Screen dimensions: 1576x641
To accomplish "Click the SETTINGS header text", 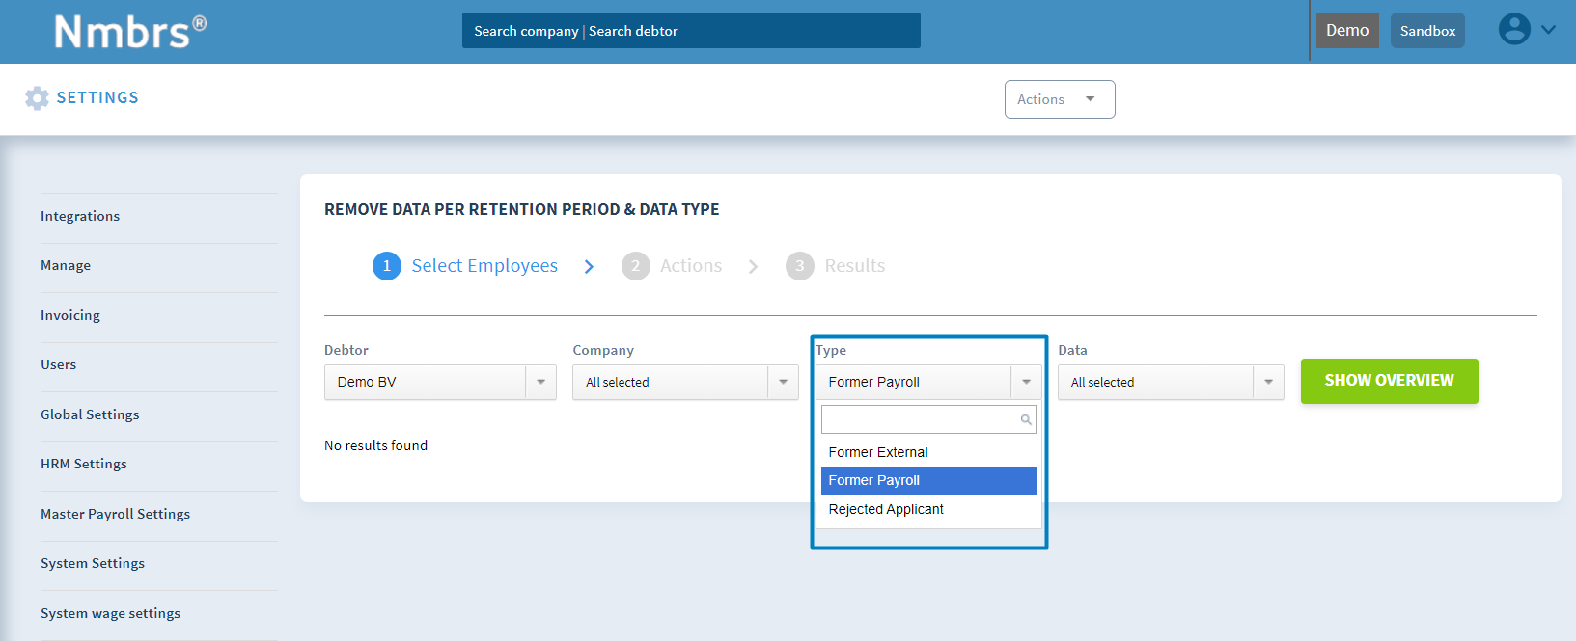I will click(x=97, y=97).
